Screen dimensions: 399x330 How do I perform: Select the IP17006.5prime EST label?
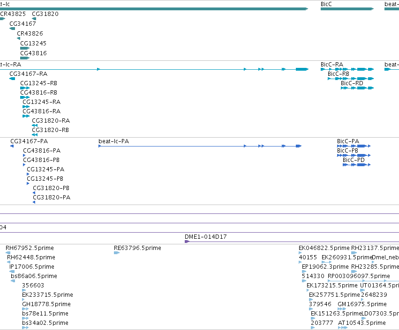[x=32, y=267]
